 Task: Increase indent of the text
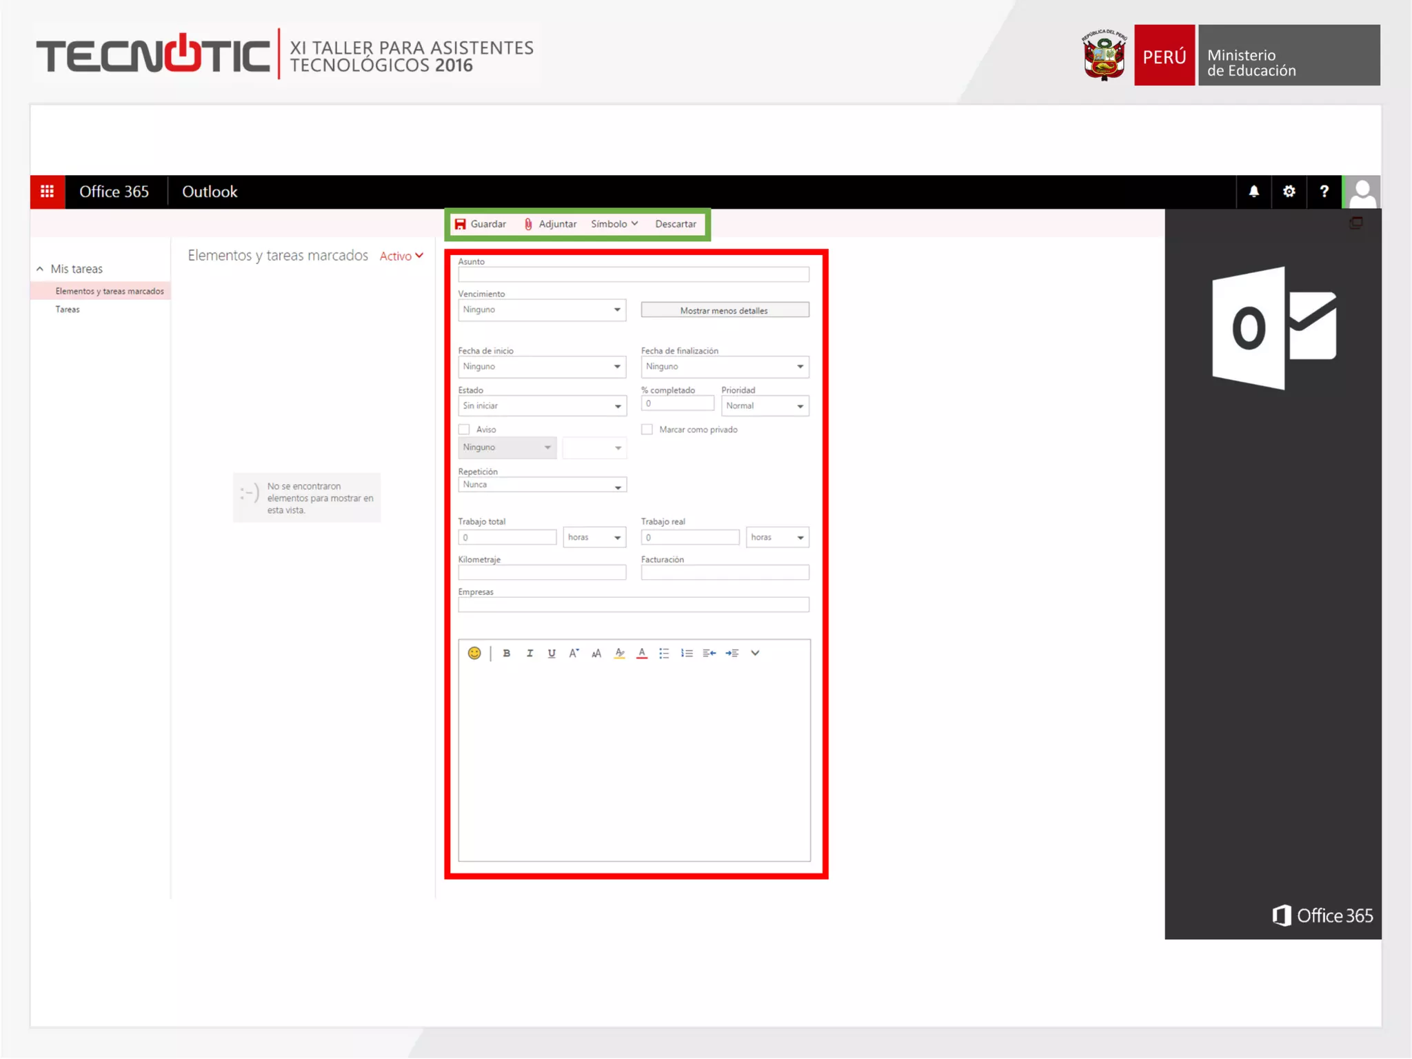732,653
